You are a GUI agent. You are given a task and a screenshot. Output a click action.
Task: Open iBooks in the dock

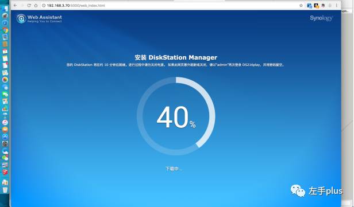5,130
